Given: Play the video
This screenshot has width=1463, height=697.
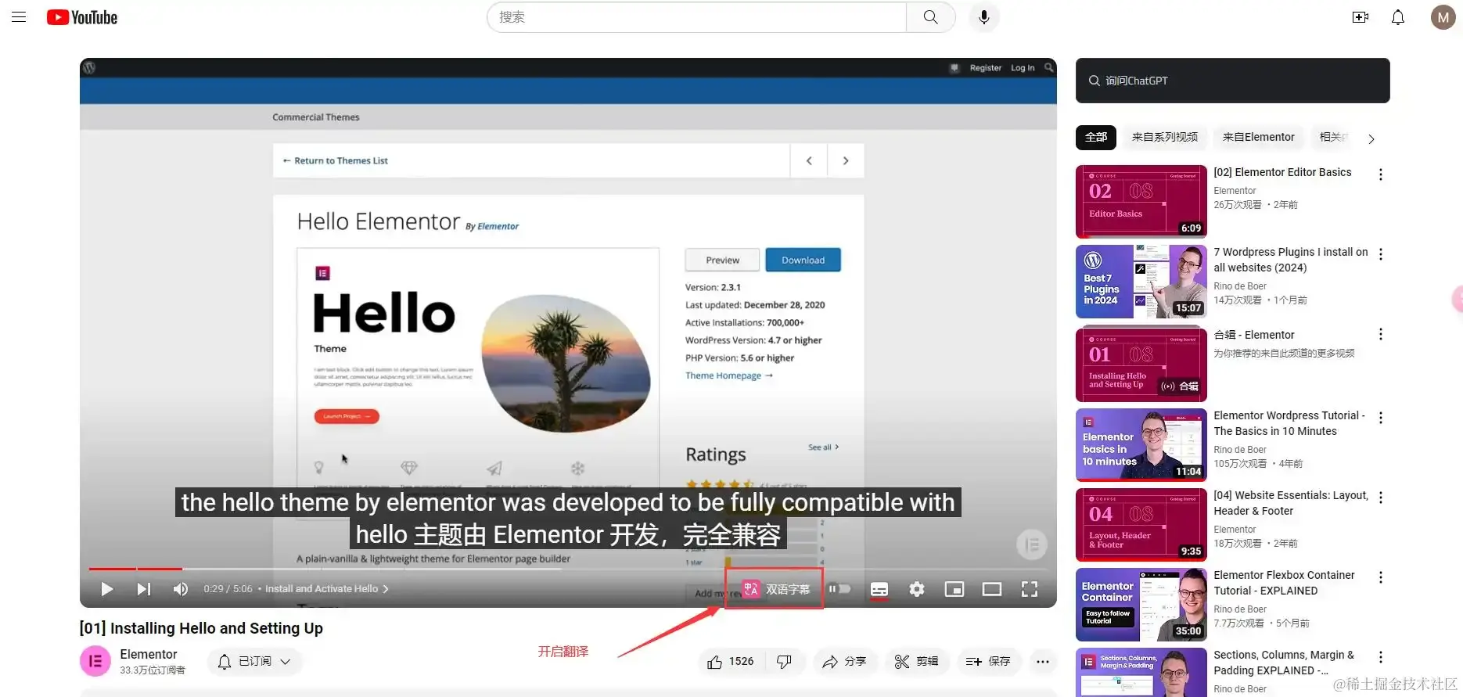Looking at the screenshot, I should click(107, 589).
